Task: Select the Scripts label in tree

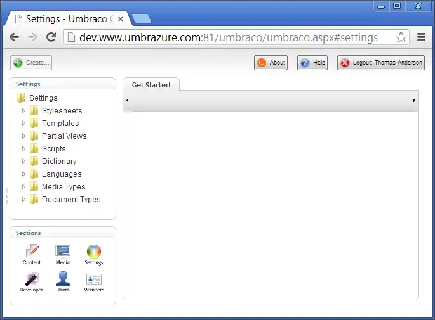Action: 54,149
